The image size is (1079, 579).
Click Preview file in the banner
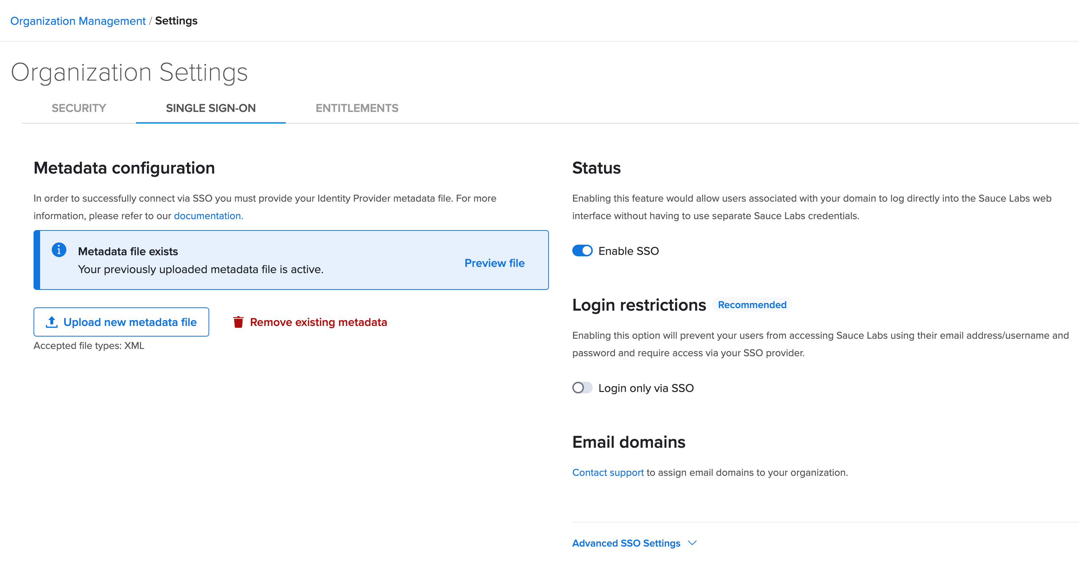click(x=494, y=263)
